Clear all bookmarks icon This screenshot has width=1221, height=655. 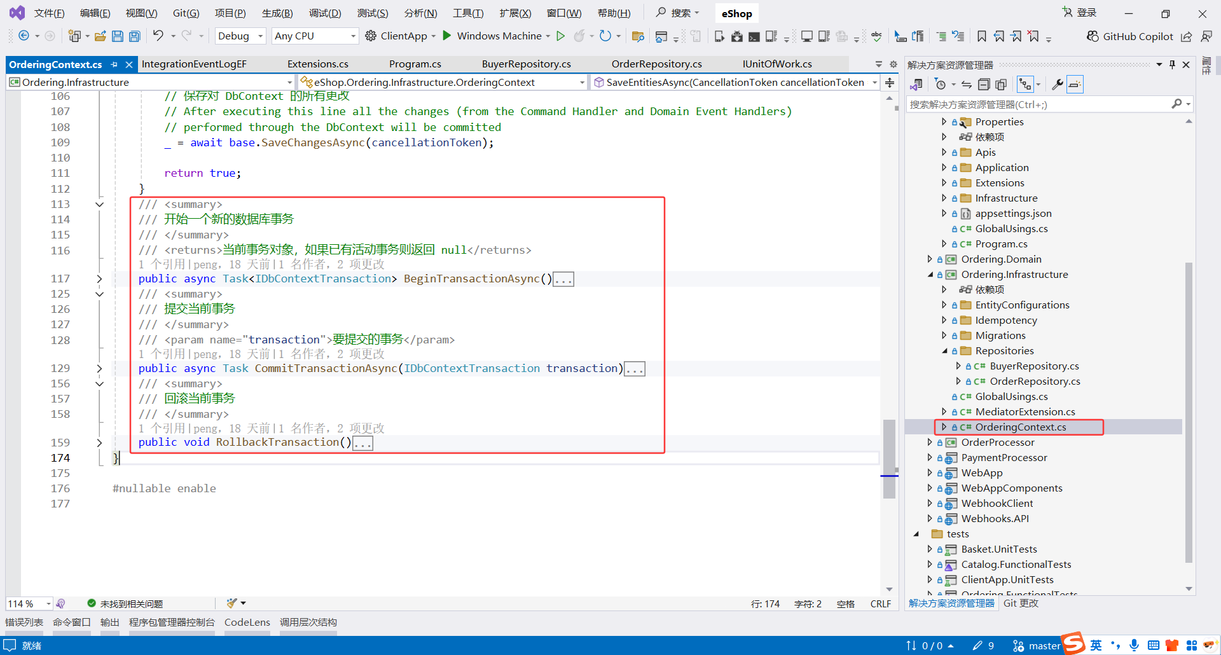pos(1033,36)
